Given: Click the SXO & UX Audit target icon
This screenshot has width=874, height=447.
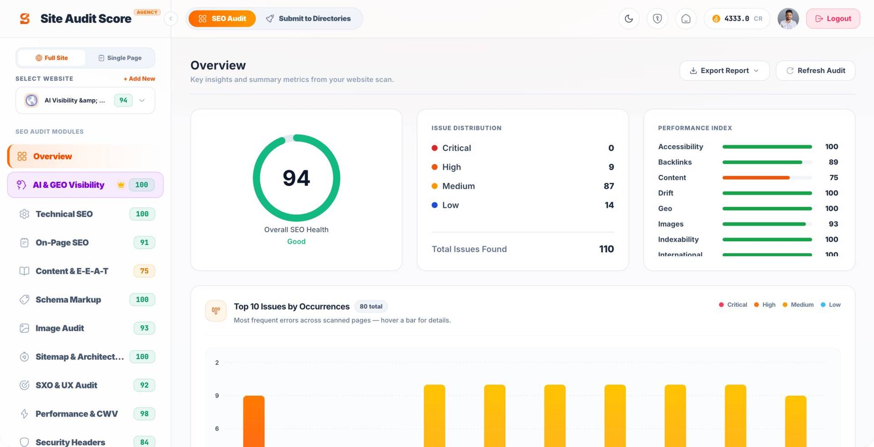Looking at the screenshot, I should (25, 385).
